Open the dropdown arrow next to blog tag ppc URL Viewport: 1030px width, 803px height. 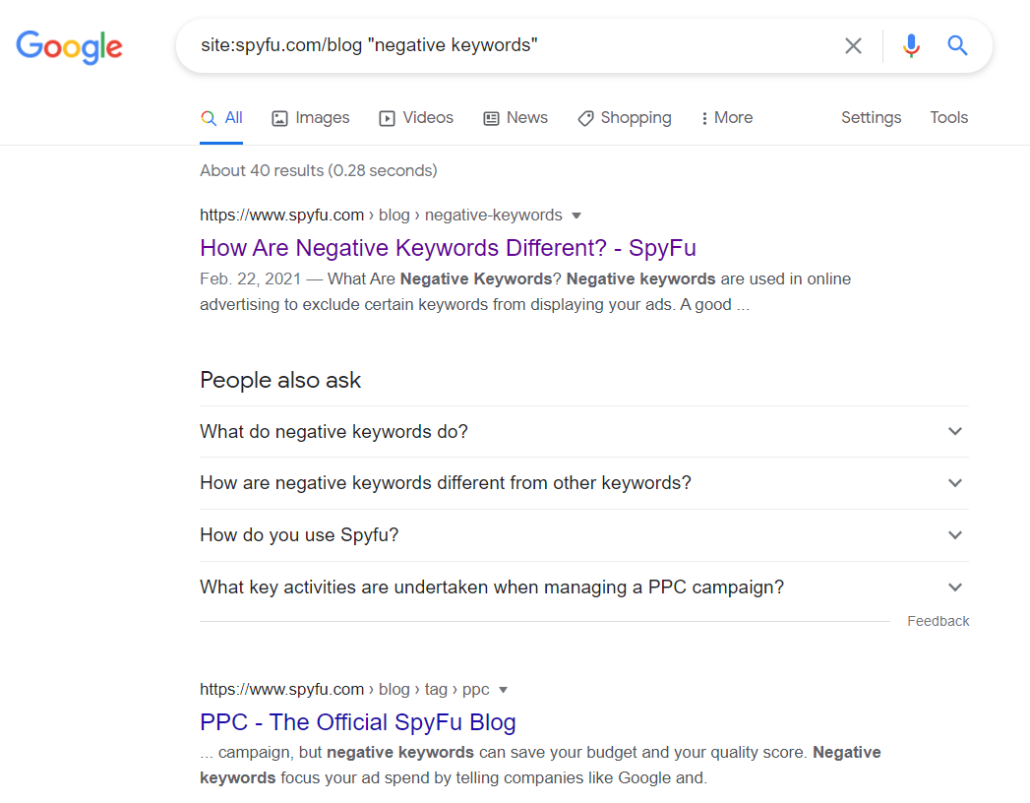[x=503, y=690]
